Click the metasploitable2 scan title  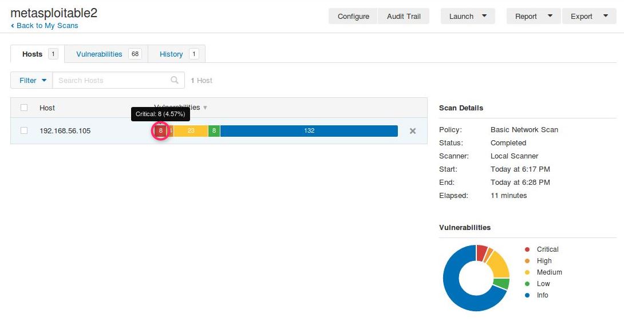click(x=54, y=13)
